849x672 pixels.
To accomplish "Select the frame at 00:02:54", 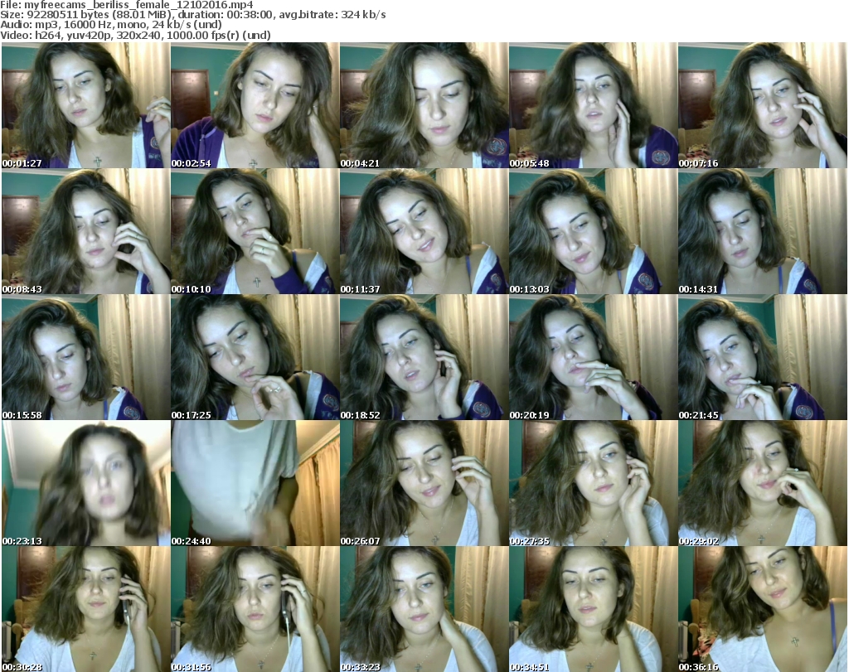I will (x=255, y=105).
